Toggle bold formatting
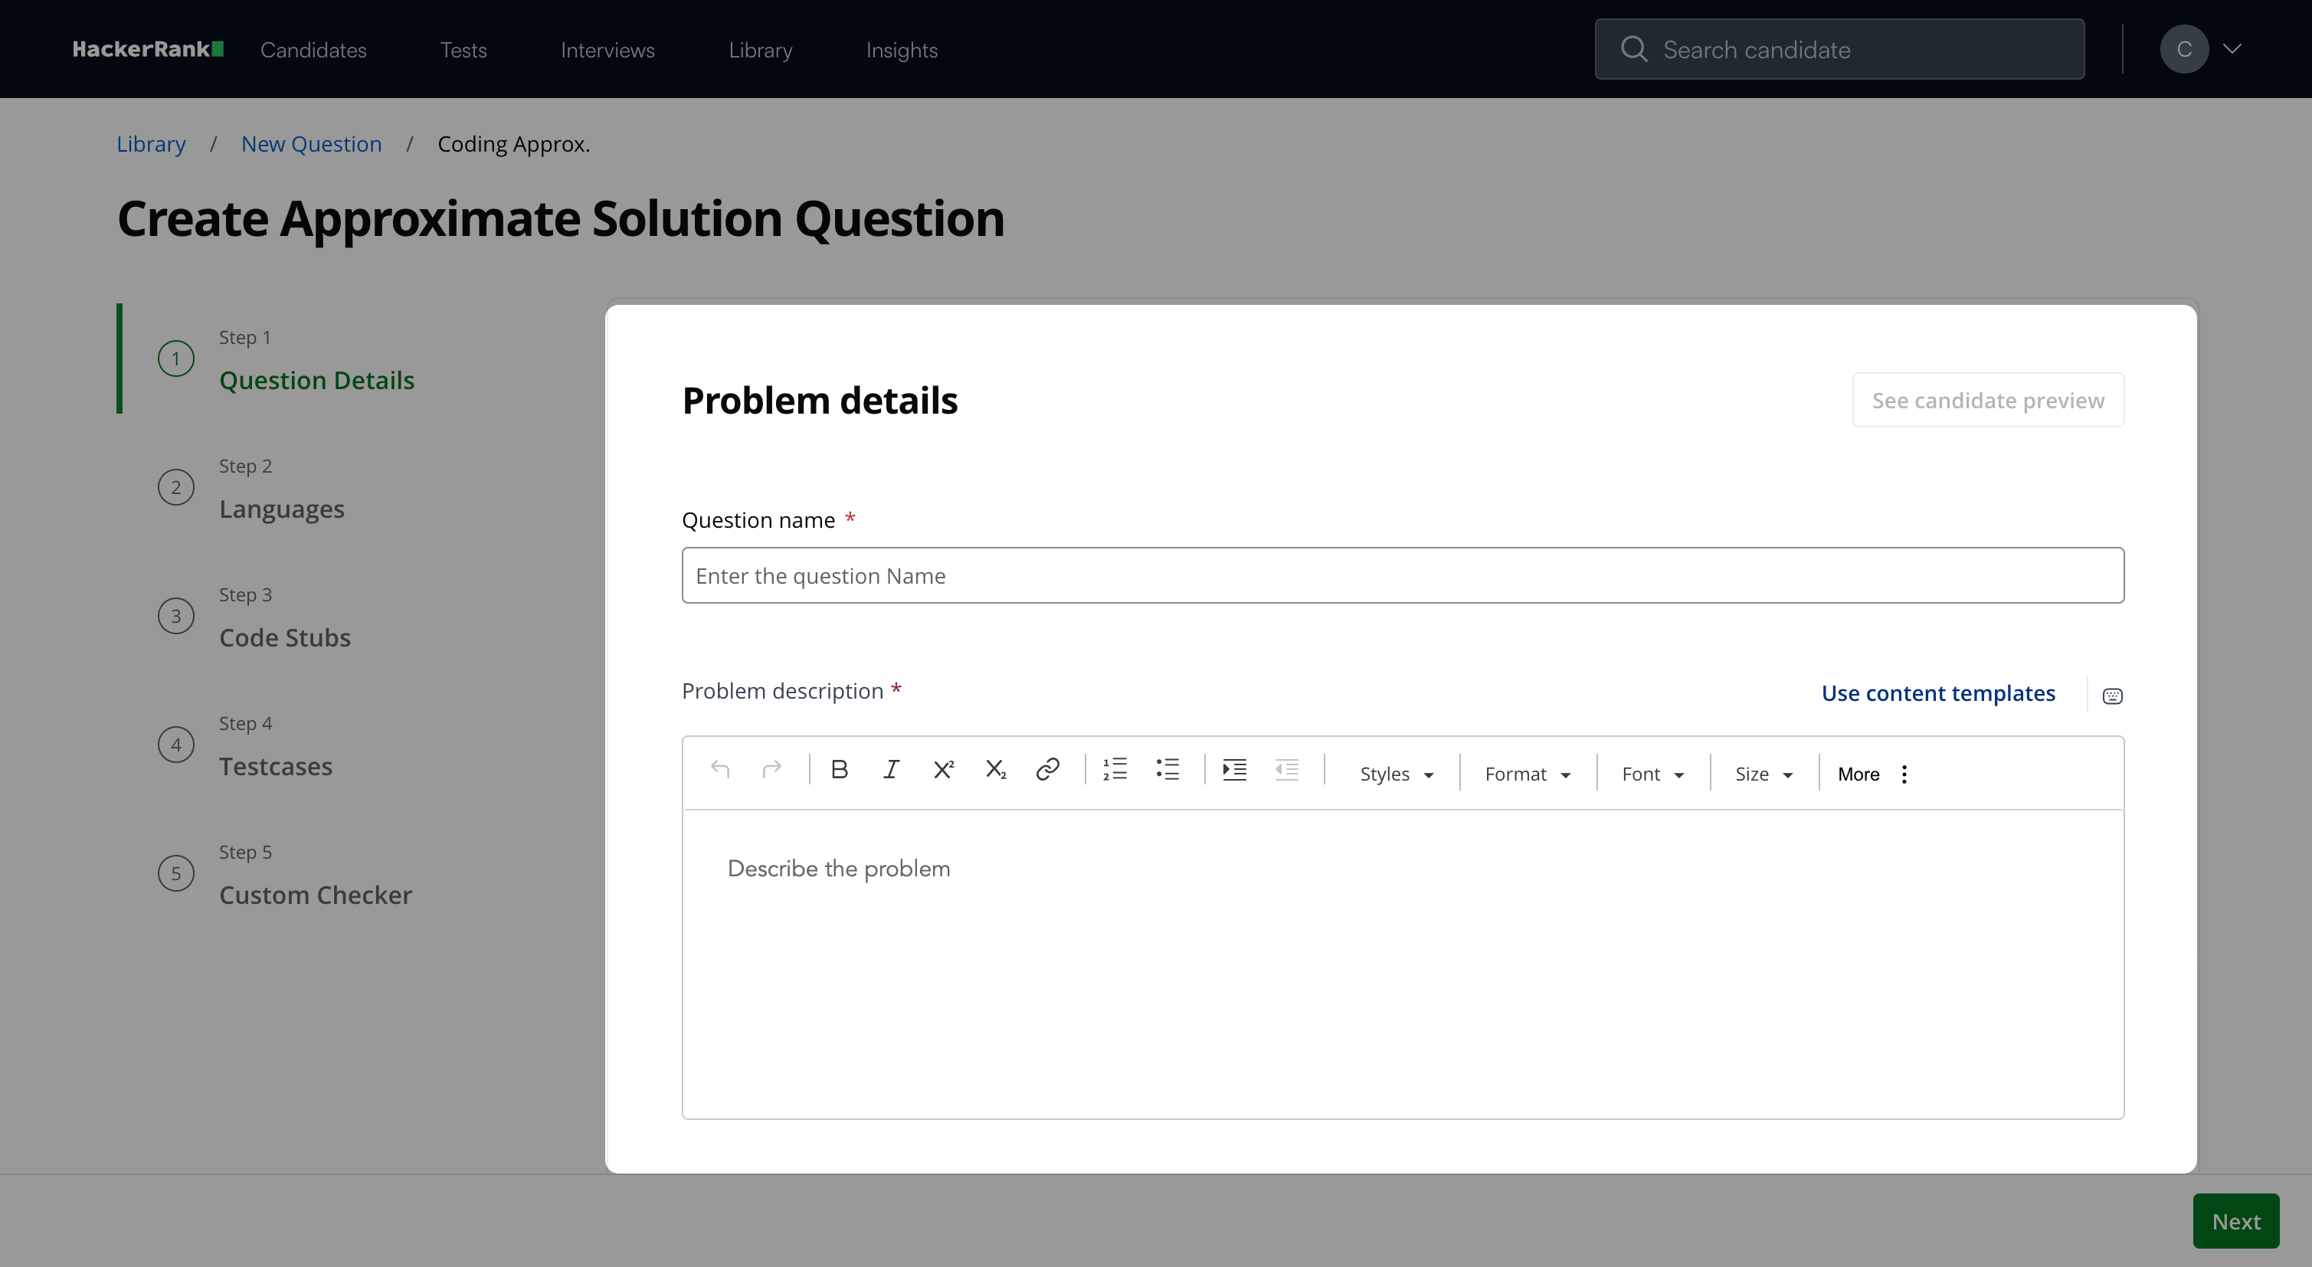This screenshot has height=1267, width=2312. click(839, 769)
